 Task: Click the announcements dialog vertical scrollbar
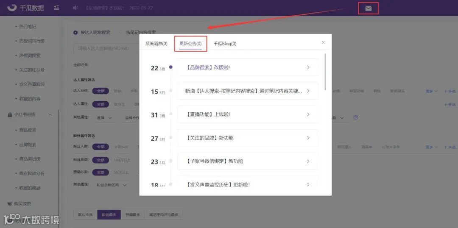[x=325, y=72]
